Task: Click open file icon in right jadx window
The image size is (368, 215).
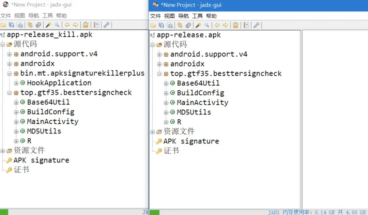Action: (153, 25)
